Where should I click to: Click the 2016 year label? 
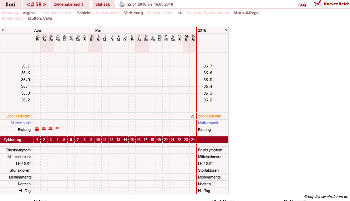202,30
